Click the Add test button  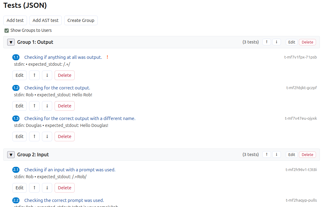tap(15, 20)
